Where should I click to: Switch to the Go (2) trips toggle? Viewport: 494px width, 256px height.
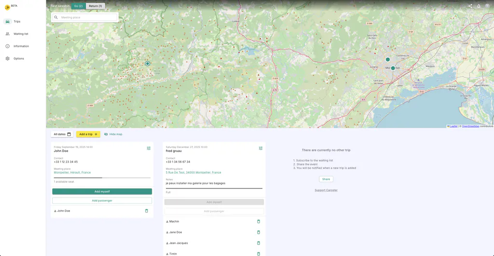pos(78,6)
